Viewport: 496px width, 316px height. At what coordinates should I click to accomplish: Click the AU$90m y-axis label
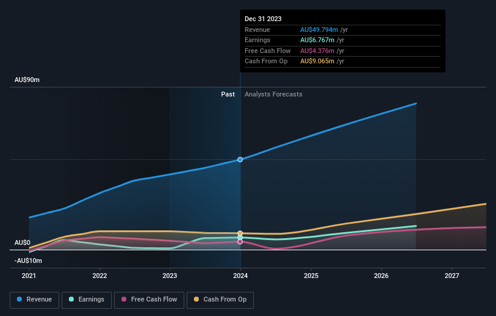(x=27, y=80)
